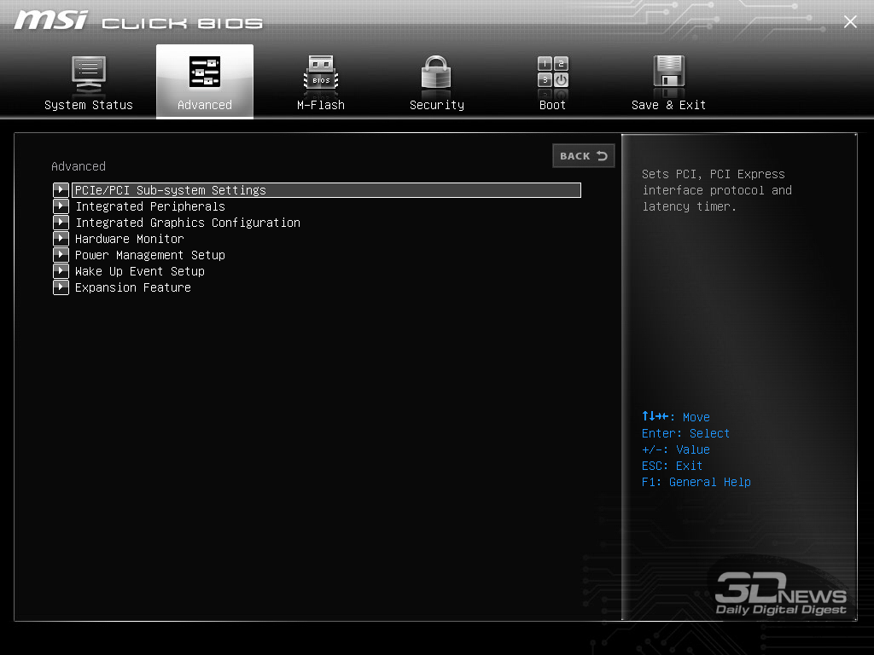Close the Click BIOS window
Viewport: 874px width, 655px height.
[850, 22]
